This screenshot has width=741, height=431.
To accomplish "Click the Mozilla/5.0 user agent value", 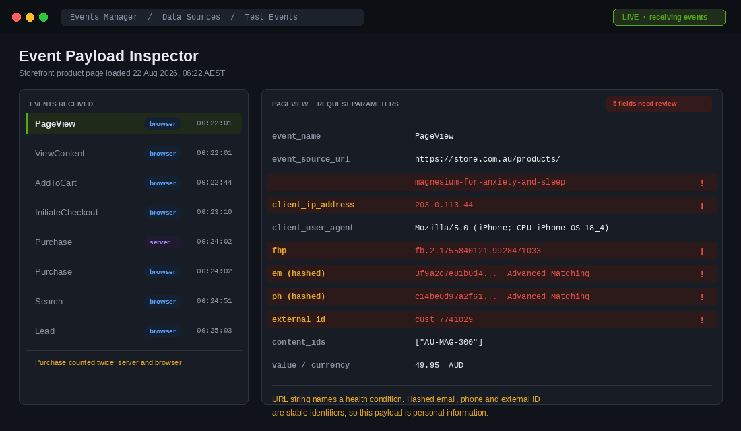I will click(x=512, y=228).
